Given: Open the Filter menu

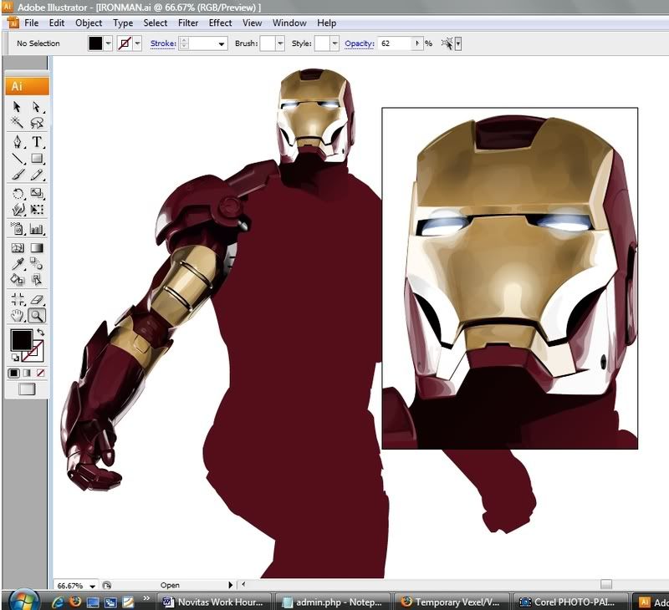Looking at the screenshot, I should point(188,23).
